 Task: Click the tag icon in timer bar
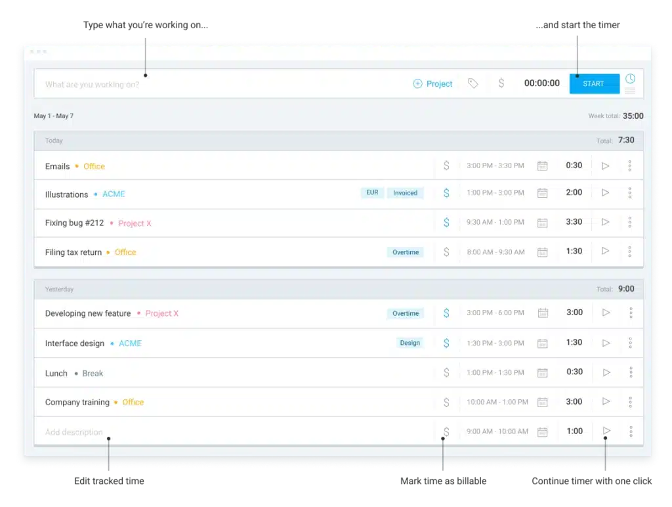coord(472,83)
